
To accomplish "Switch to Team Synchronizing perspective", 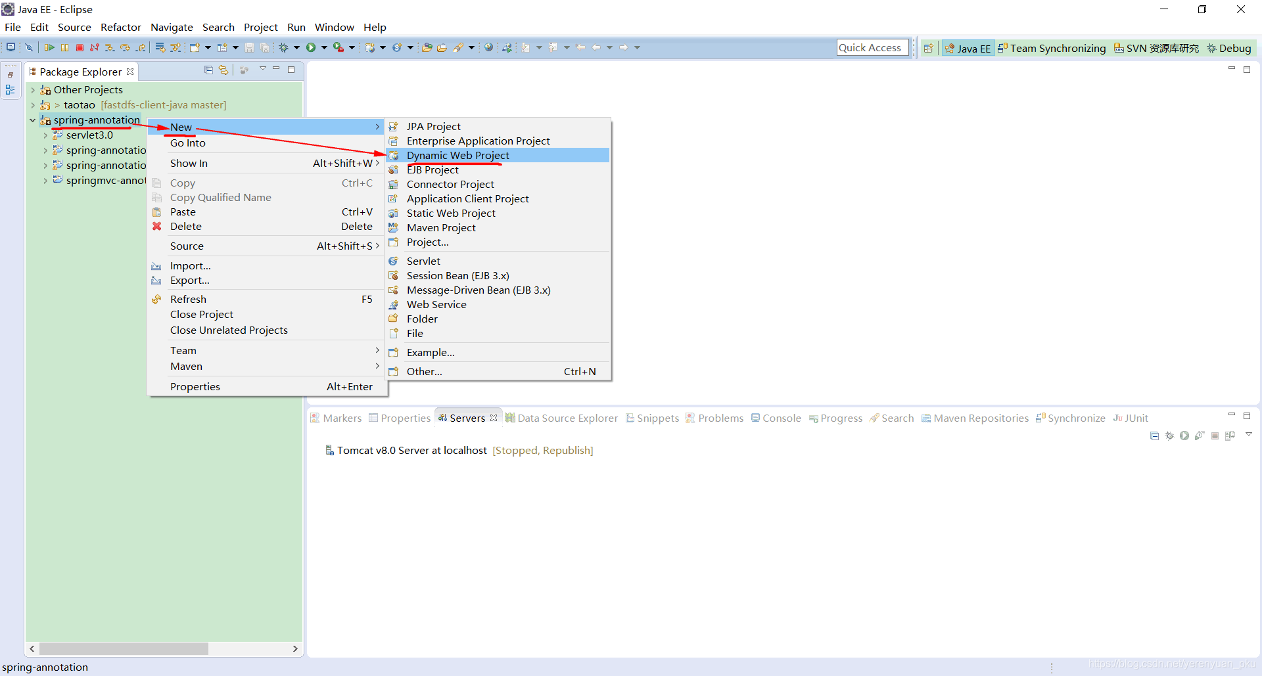I will [x=1052, y=49].
